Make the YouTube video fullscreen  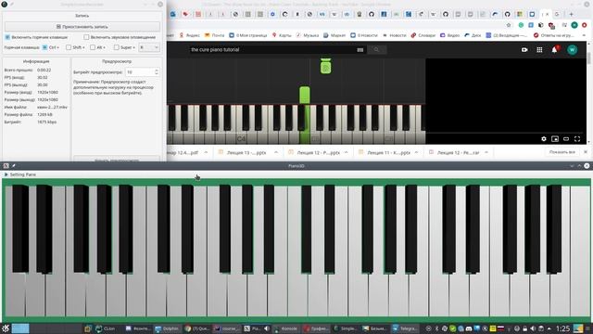coord(577,139)
